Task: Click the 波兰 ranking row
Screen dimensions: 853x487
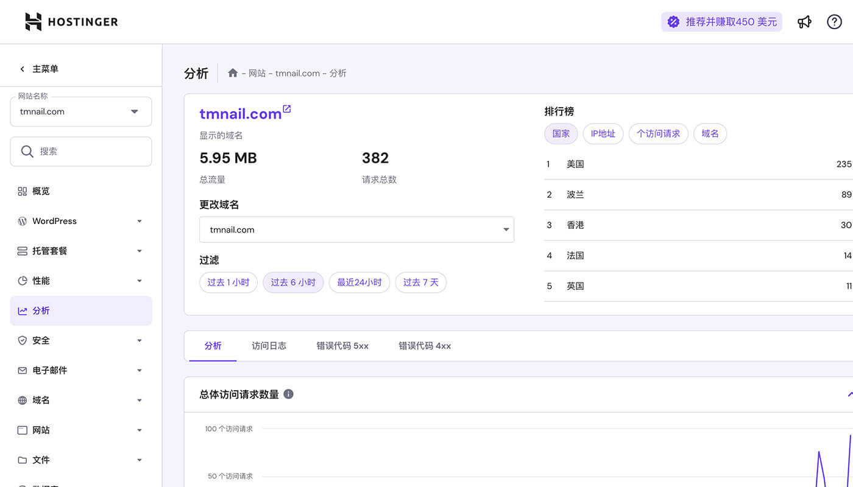Action: click(x=698, y=195)
